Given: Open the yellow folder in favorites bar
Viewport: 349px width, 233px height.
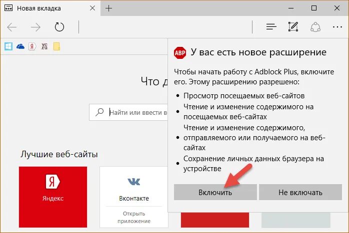Looking at the screenshot, I should click(56, 46).
